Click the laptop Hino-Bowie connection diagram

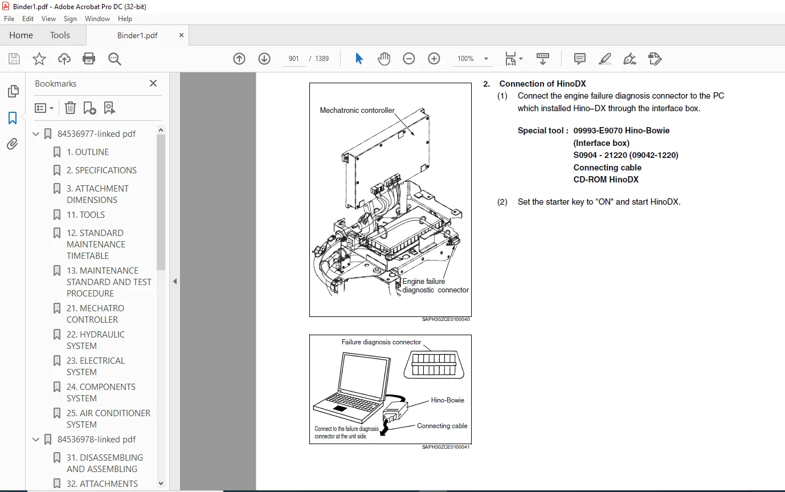[x=390, y=389]
